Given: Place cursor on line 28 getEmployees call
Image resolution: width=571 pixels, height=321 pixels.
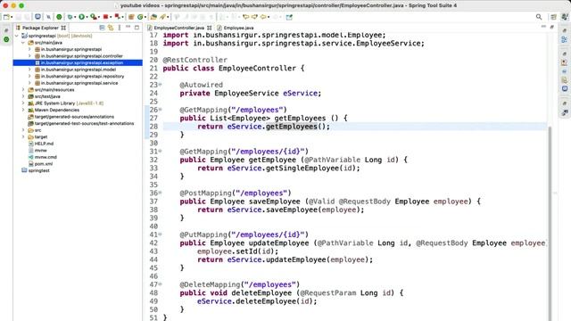Looking at the screenshot, I should [292, 127].
